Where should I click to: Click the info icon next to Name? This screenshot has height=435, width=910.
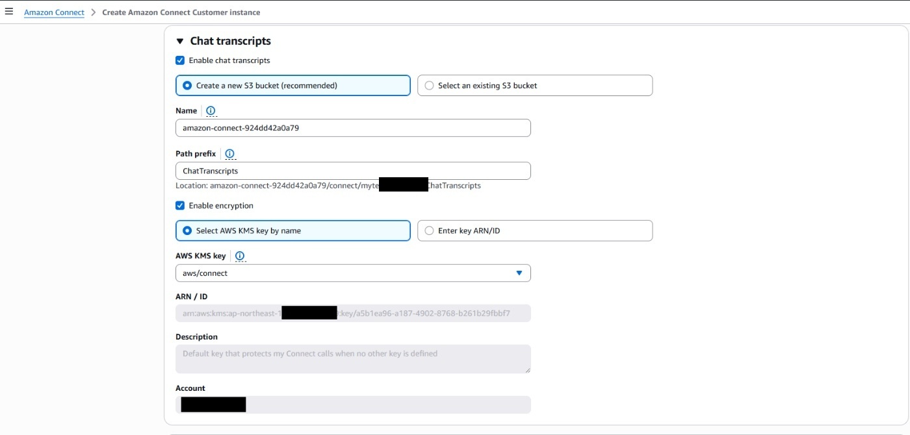(x=211, y=111)
